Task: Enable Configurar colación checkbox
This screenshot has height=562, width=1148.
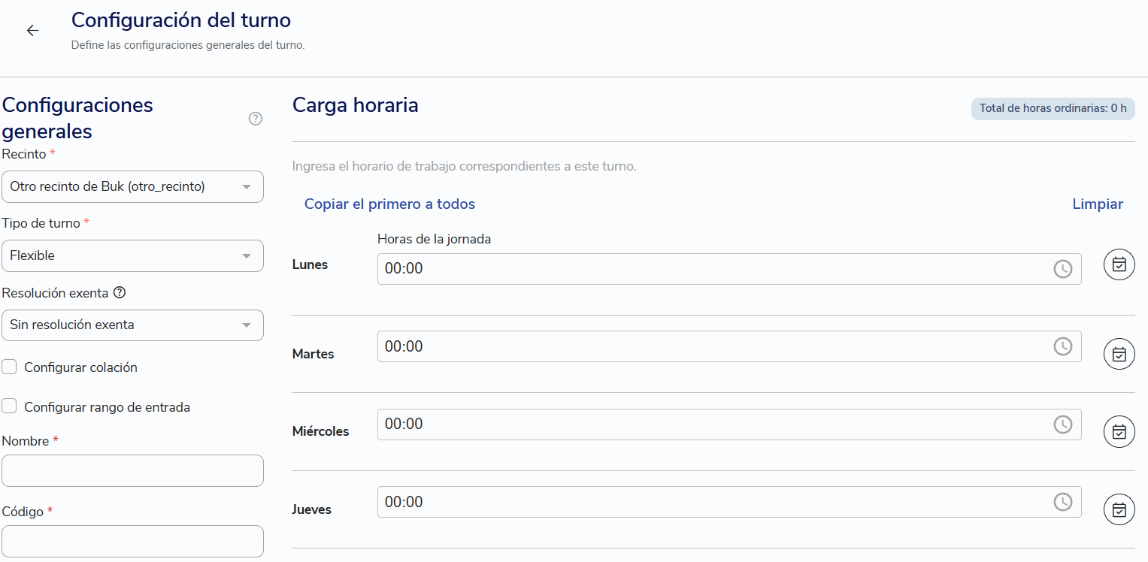Action: click(9, 367)
